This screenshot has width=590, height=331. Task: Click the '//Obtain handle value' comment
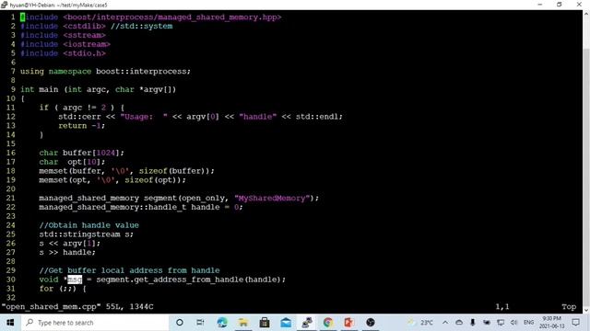89,225
